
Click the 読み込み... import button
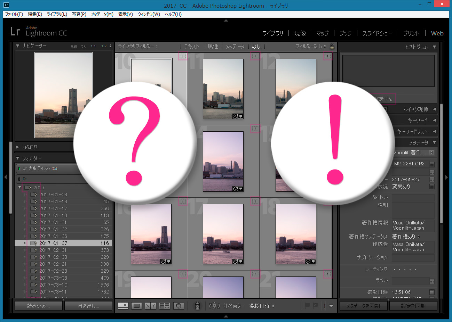39,306
